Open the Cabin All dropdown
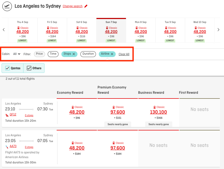This screenshot has height=169, width=224. pyautogui.click(x=17, y=54)
